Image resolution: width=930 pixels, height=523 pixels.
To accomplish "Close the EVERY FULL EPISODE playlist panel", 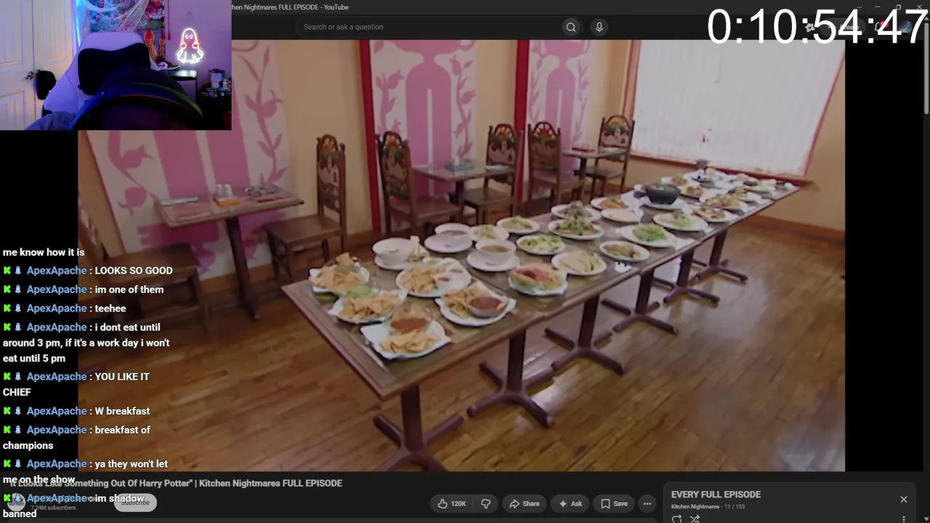I will point(904,499).
